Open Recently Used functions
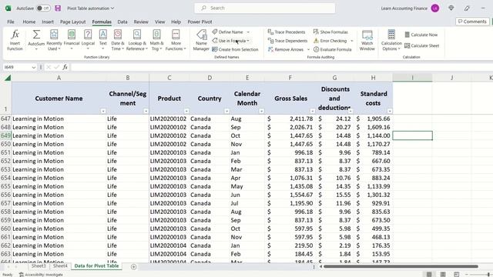Screen dimensions: 493x277 [54, 39]
